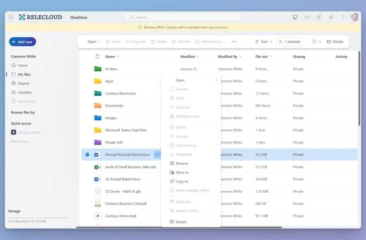The width and height of the screenshot is (366, 240).
Task: Open the File size column dropdown
Action: pos(271,56)
